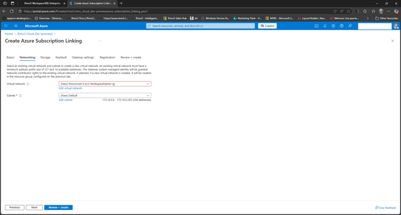Screen dimensions: 401x215
Task: Click the Copilot button
Action: point(268,26)
